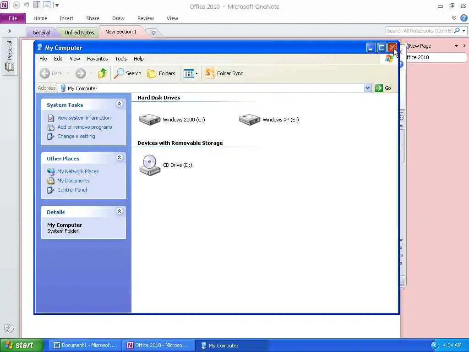This screenshot has height=352, width=469.
Task: Open Tools menu in My Computer
Action: pyautogui.click(x=121, y=59)
